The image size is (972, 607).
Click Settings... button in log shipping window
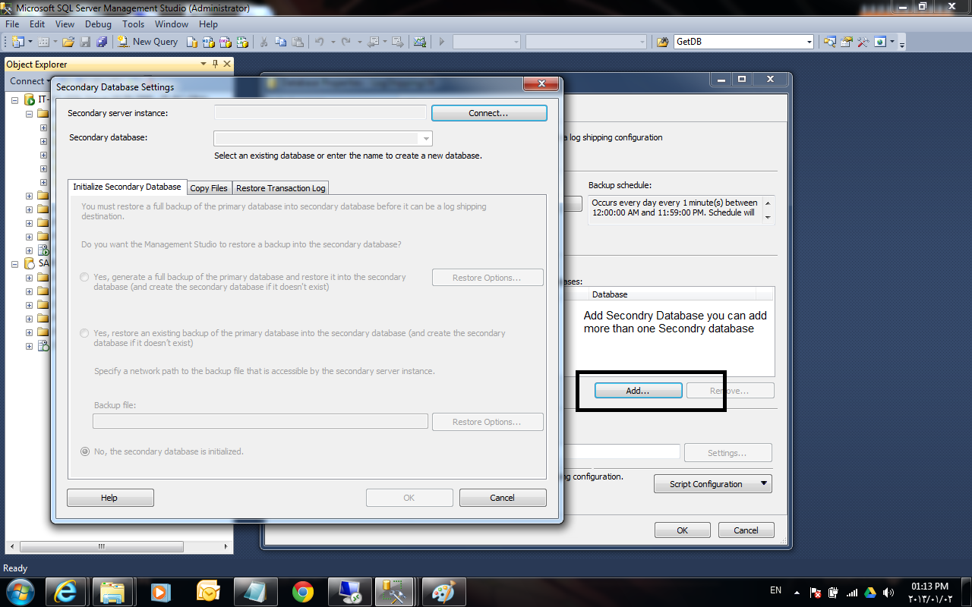[x=728, y=453]
